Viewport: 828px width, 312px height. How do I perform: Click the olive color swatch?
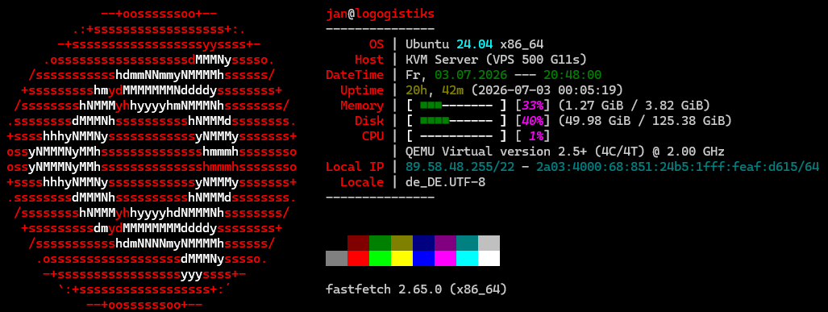pos(402,243)
